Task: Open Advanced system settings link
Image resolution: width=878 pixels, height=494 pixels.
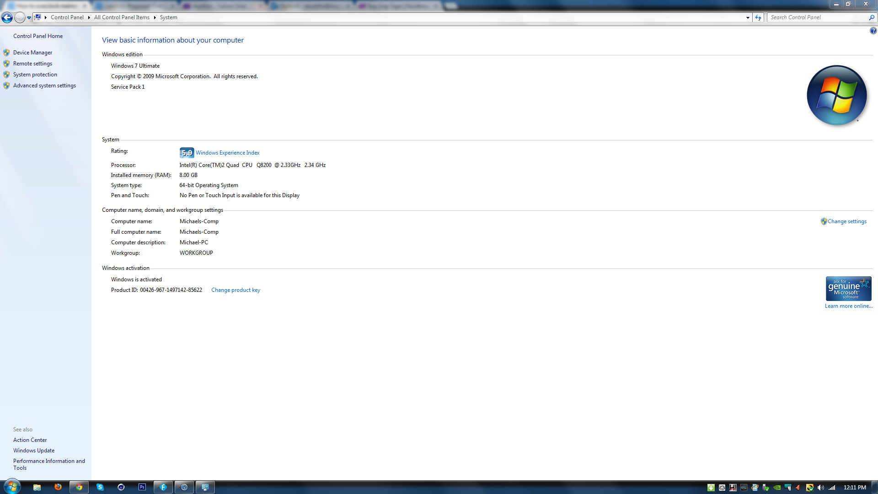Action: [44, 86]
